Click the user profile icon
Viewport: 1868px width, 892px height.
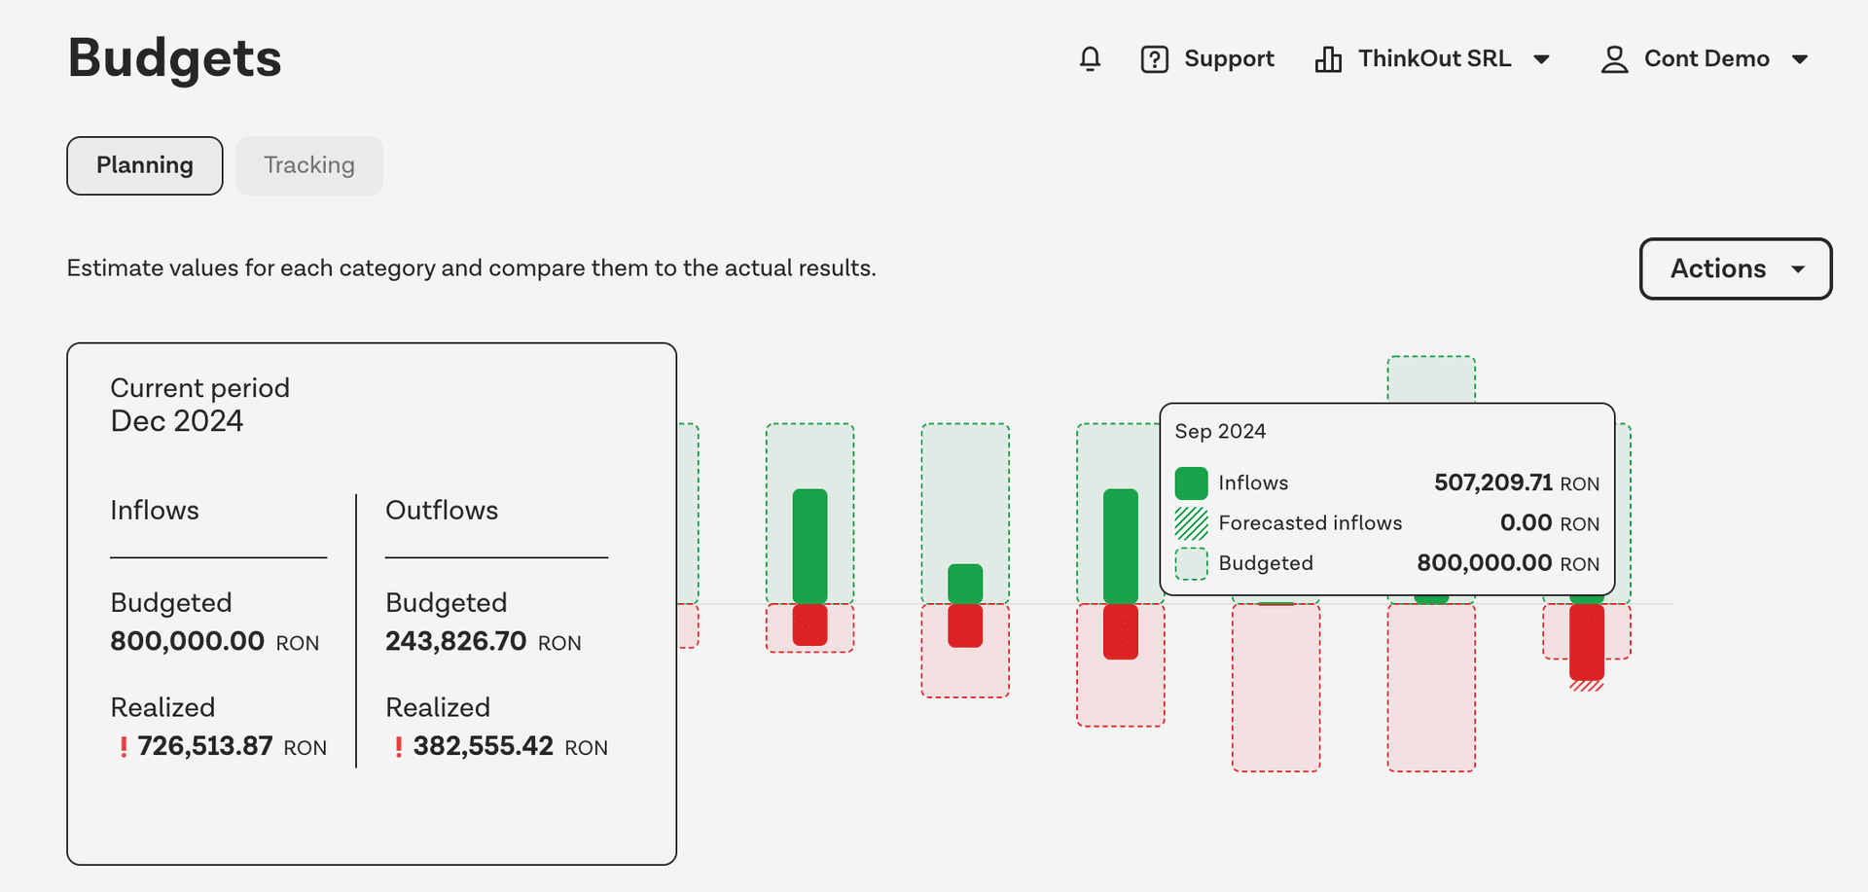pos(1614,59)
